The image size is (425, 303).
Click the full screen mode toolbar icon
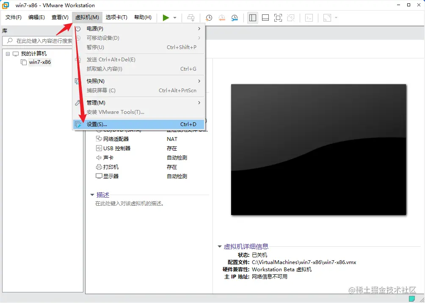click(278, 18)
